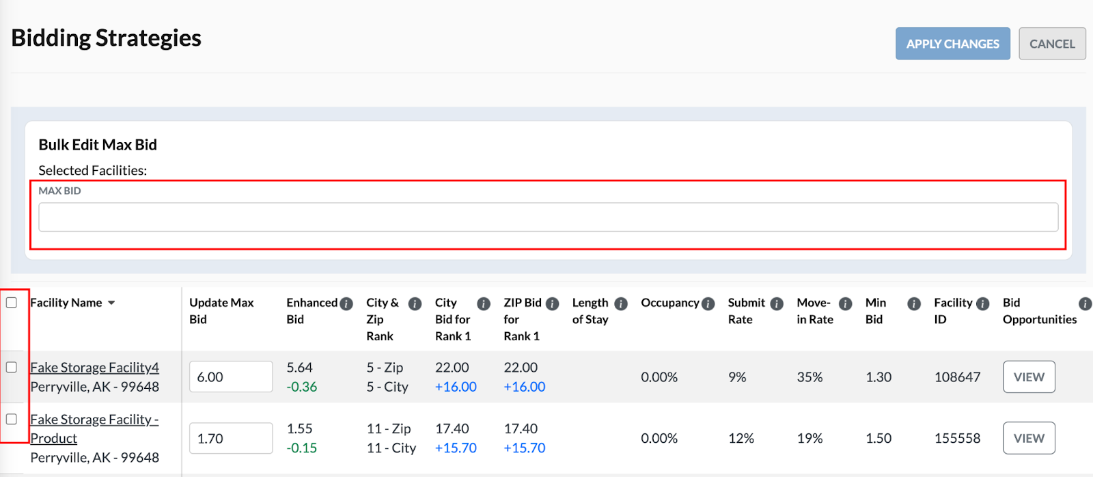1093x477 pixels.
Task: Click the Update Max Bid field showing 6.00
Action: [x=231, y=377]
